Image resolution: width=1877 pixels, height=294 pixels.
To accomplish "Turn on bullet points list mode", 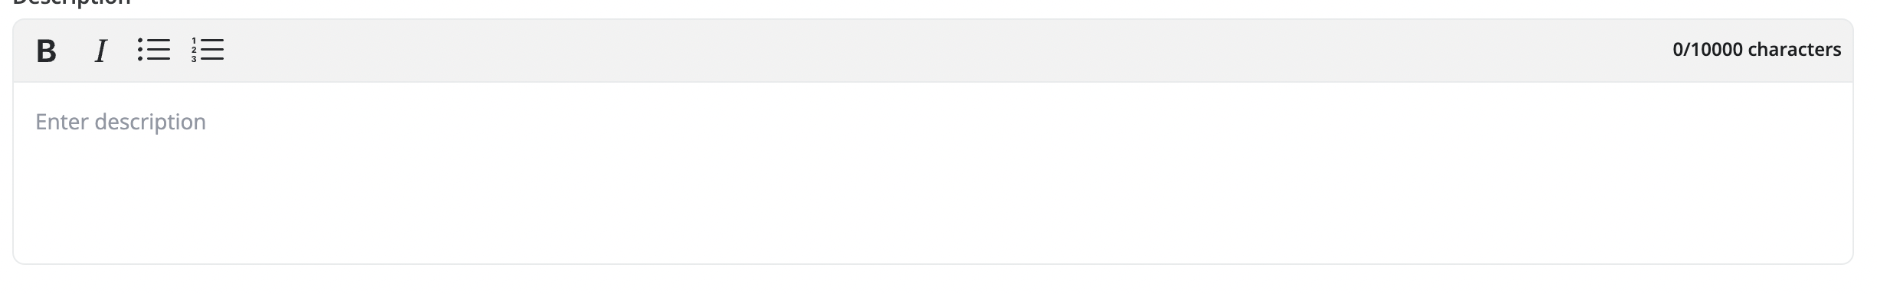I will click(x=154, y=51).
